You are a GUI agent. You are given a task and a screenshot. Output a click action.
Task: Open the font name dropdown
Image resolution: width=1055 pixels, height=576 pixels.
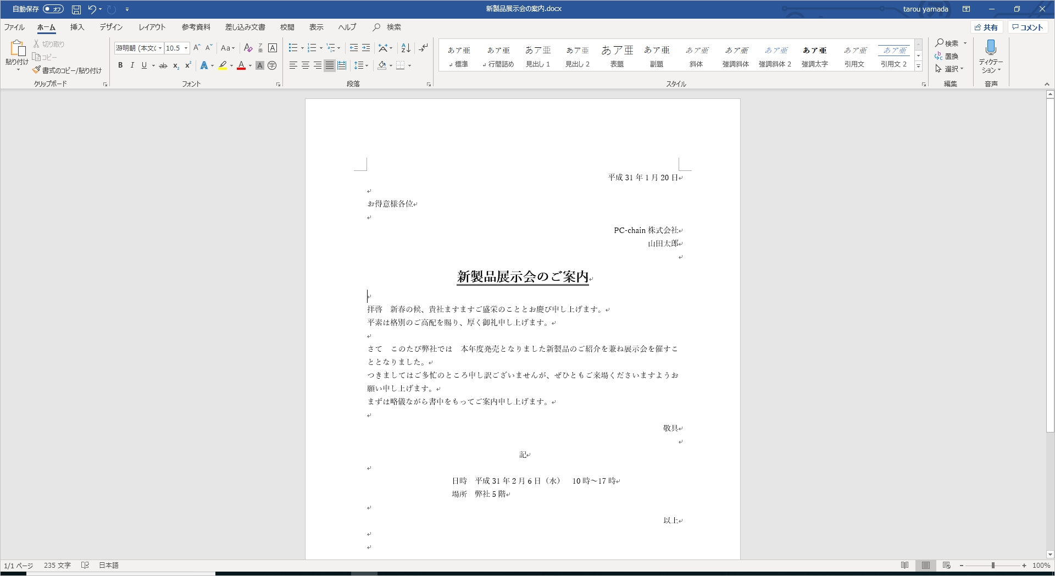pos(160,48)
